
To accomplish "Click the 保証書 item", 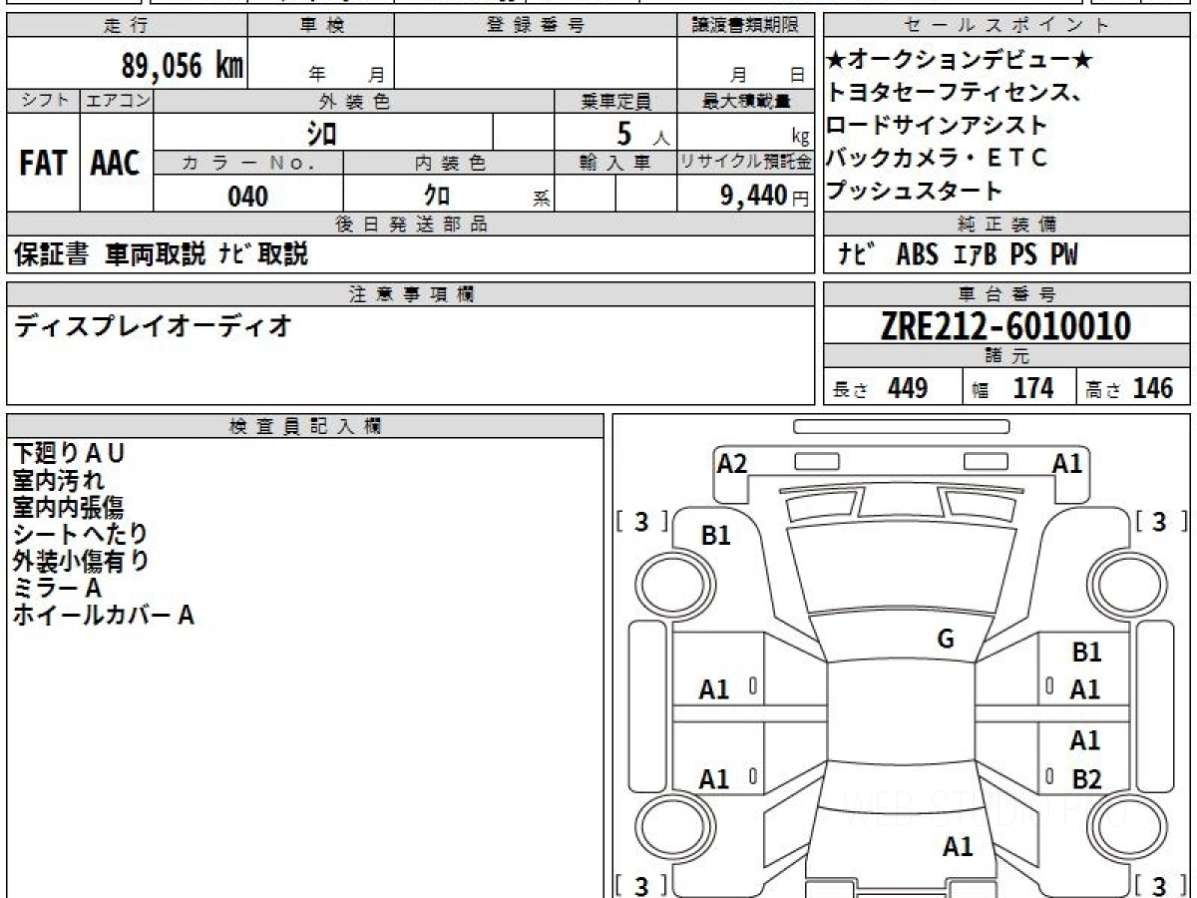I will click(x=51, y=254).
